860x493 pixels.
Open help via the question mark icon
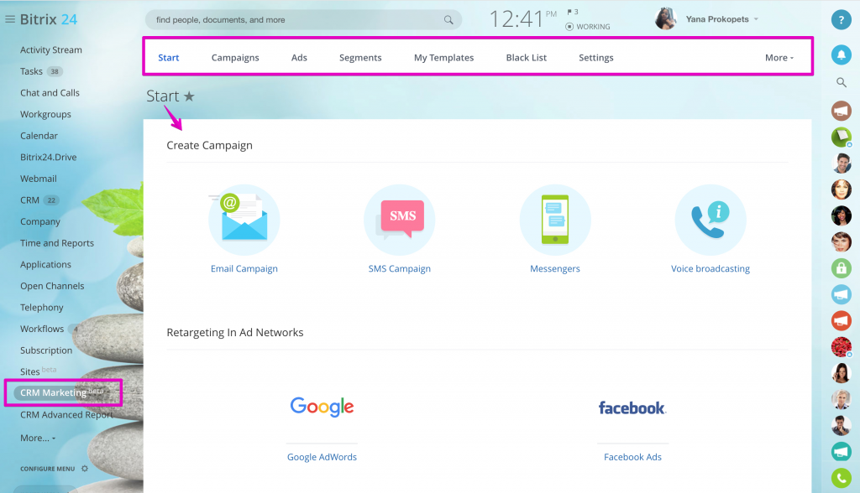(842, 19)
